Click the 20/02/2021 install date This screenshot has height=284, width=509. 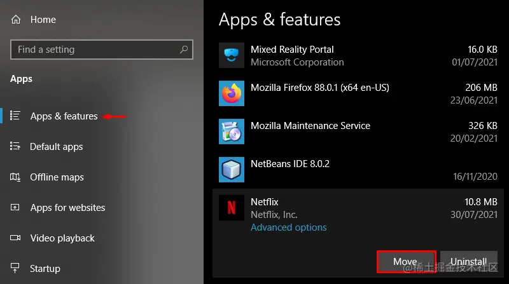tap(474, 139)
